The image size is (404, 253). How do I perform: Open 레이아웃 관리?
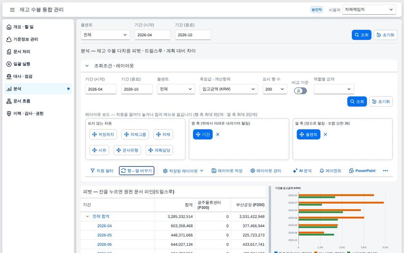point(266,171)
